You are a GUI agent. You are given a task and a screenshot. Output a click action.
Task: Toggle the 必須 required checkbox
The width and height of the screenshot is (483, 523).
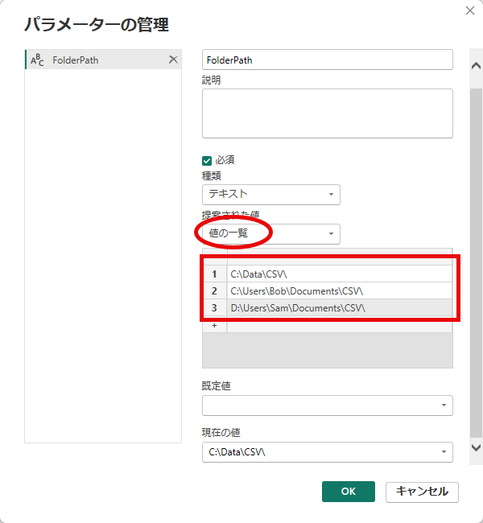207,161
